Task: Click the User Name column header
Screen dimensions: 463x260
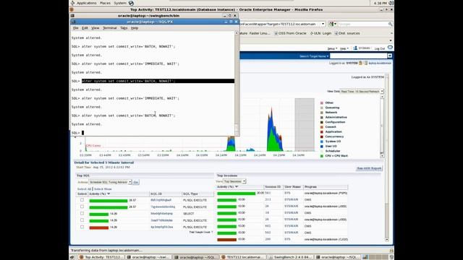Action: [292, 187]
